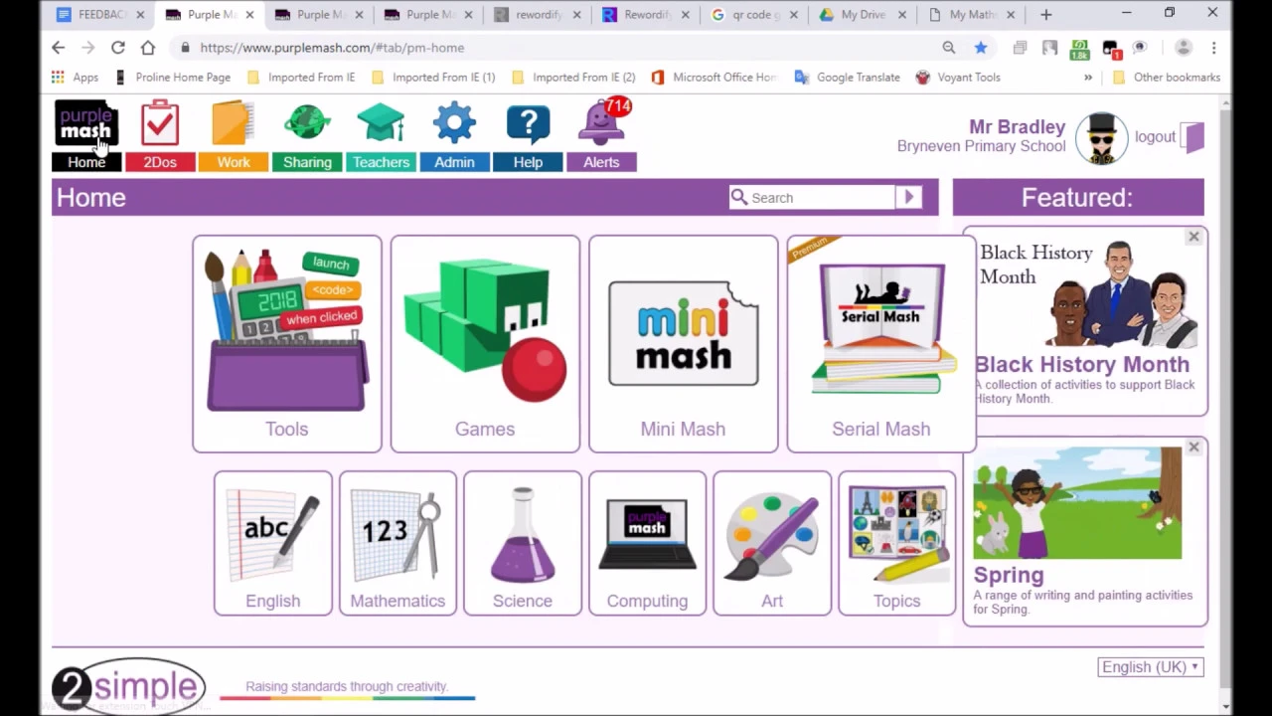Reload the page in Chrome
The height and width of the screenshot is (716, 1272).
pyautogui.click(x=118, y=48)
